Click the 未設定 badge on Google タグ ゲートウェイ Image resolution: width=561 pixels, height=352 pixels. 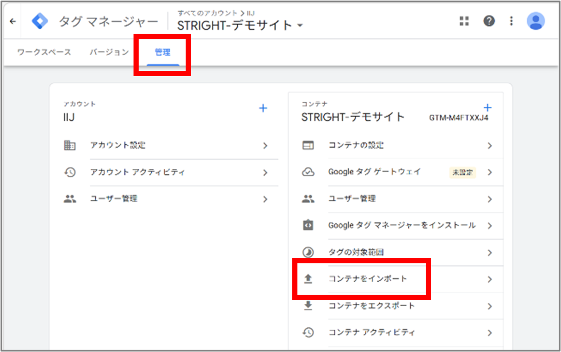click(462, 172)
